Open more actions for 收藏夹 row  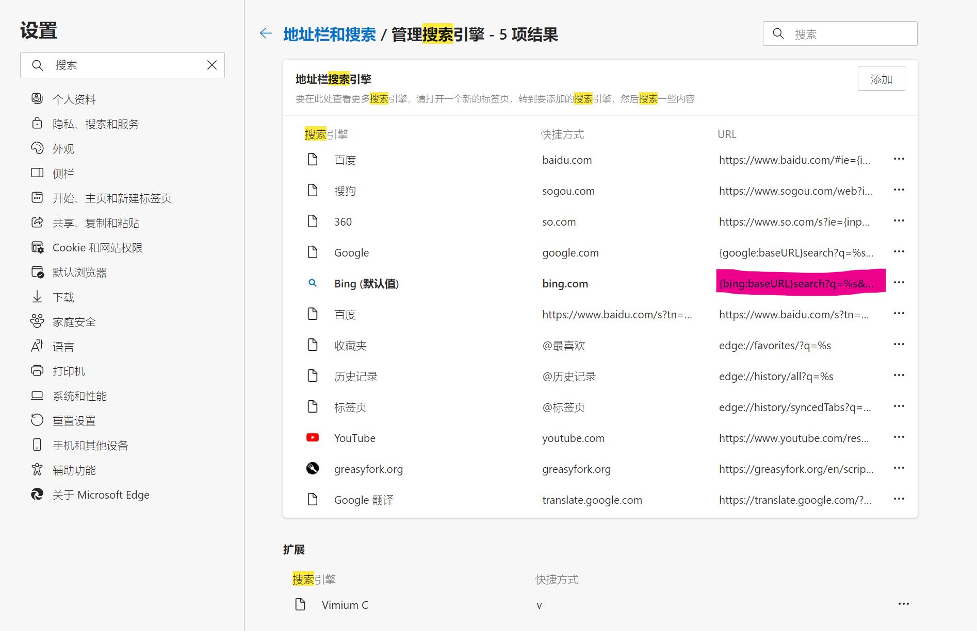coord(899,345)
